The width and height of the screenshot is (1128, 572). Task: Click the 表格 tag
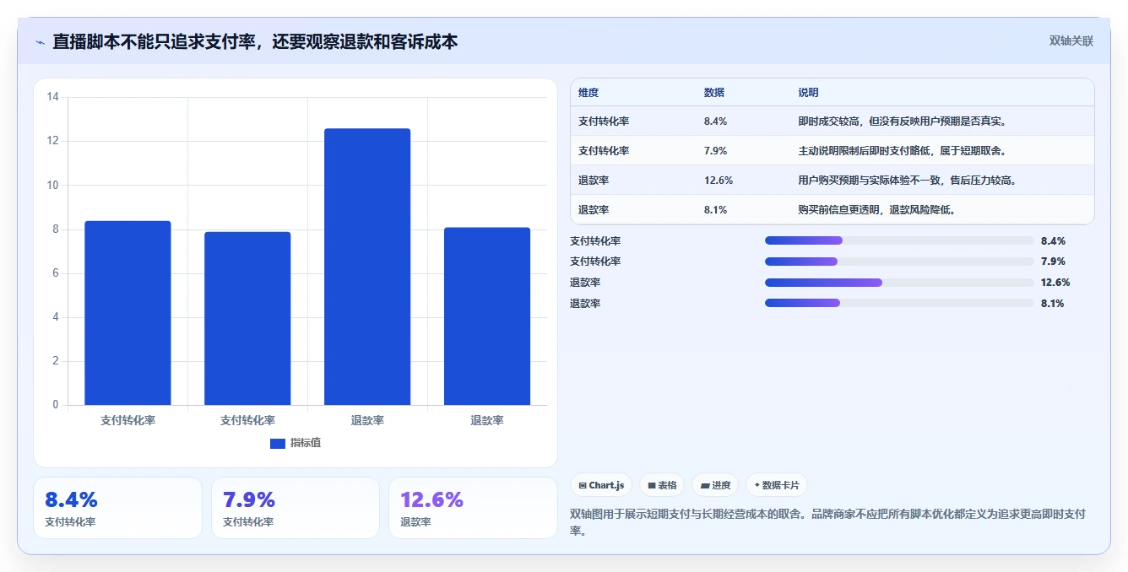tap(662, 485)
